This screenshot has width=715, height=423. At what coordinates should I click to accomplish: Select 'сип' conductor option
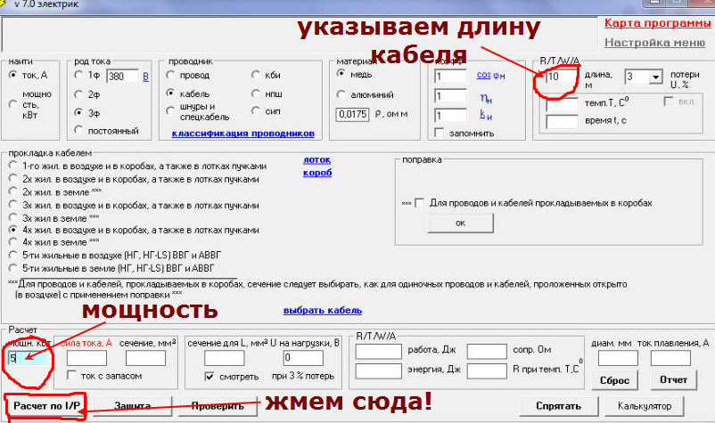pyautogui.click(x=256, y=111)
